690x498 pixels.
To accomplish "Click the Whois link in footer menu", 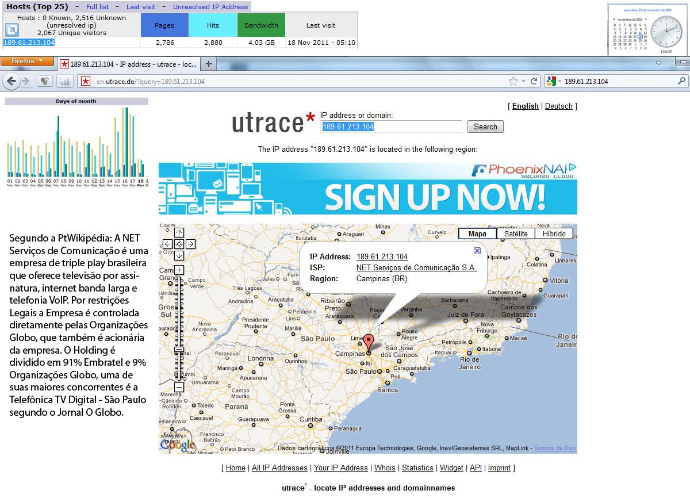I will point(385,468).
